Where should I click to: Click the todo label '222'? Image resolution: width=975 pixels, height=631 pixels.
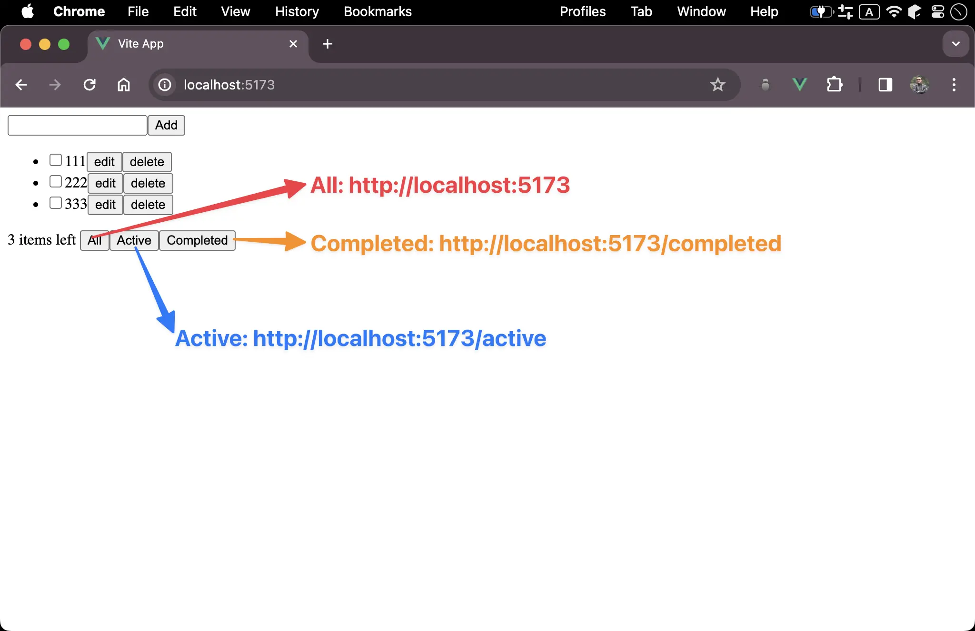[76, 183]
